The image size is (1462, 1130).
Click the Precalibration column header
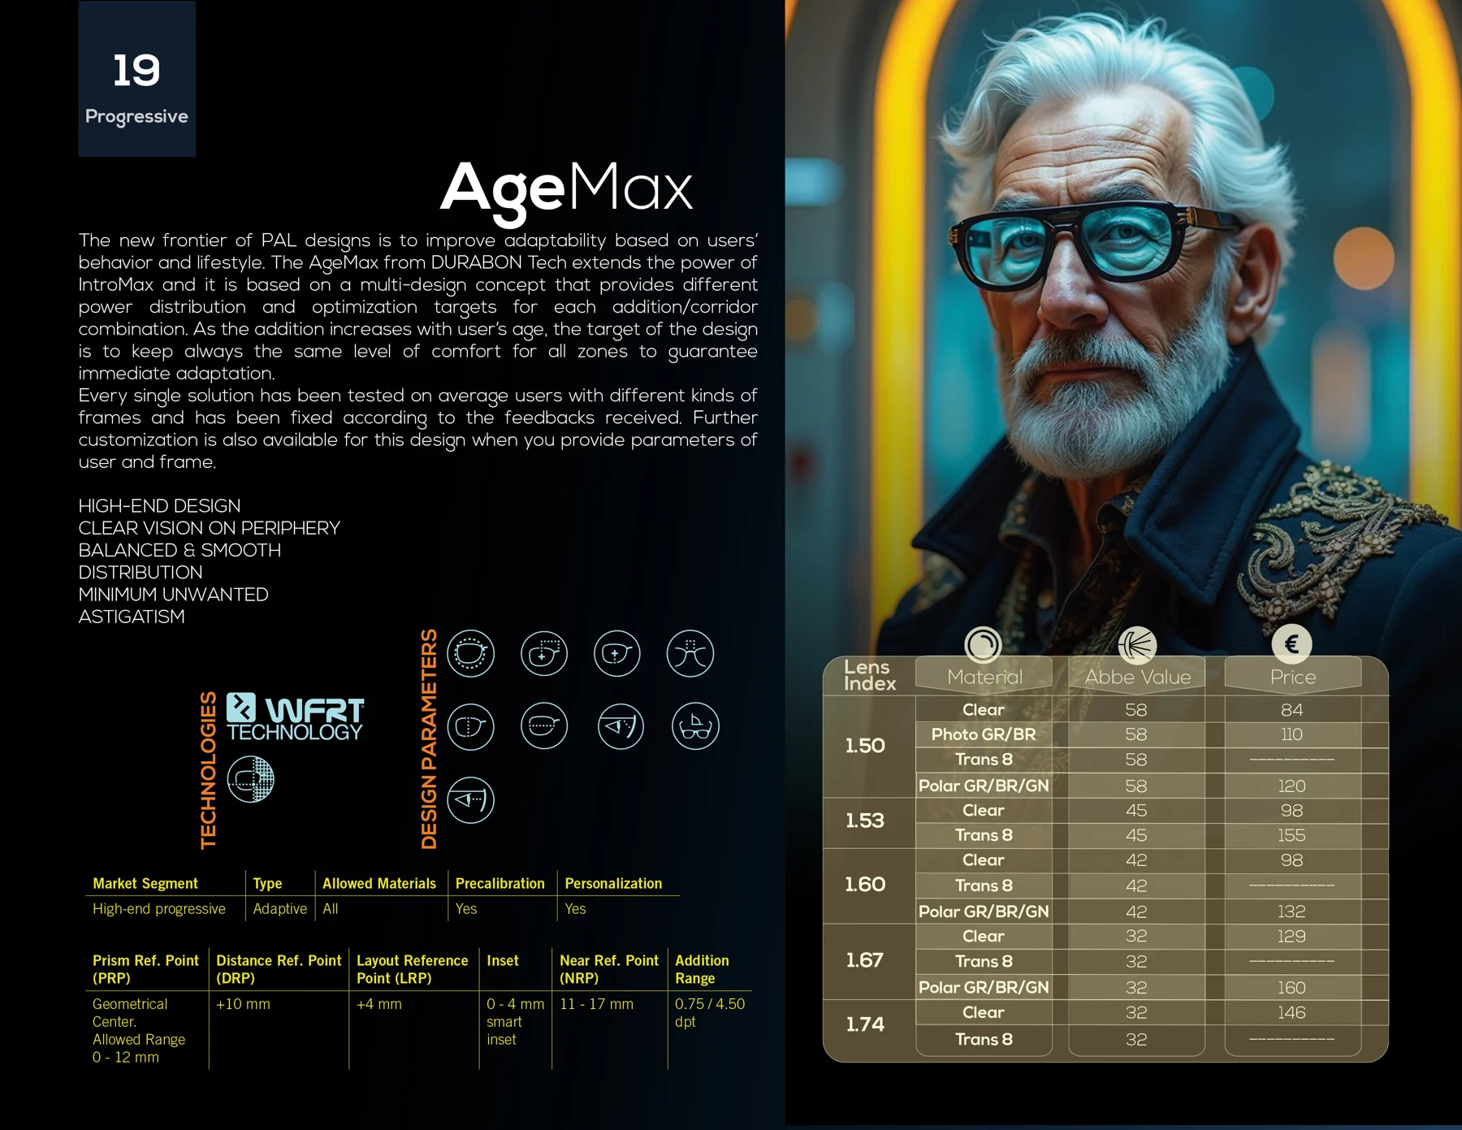[x=500, y=883]
